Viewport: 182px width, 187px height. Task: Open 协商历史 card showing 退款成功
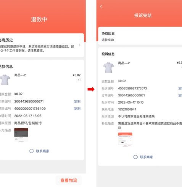140,36
